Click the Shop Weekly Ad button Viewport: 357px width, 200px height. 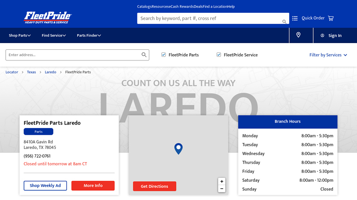coord(45,185)
